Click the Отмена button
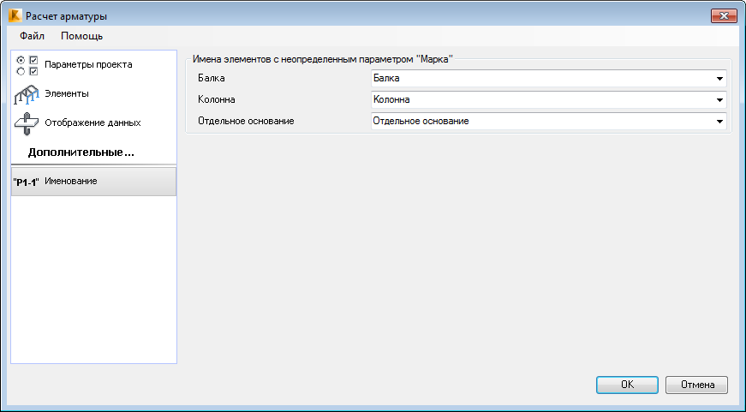 pos(696,385)
